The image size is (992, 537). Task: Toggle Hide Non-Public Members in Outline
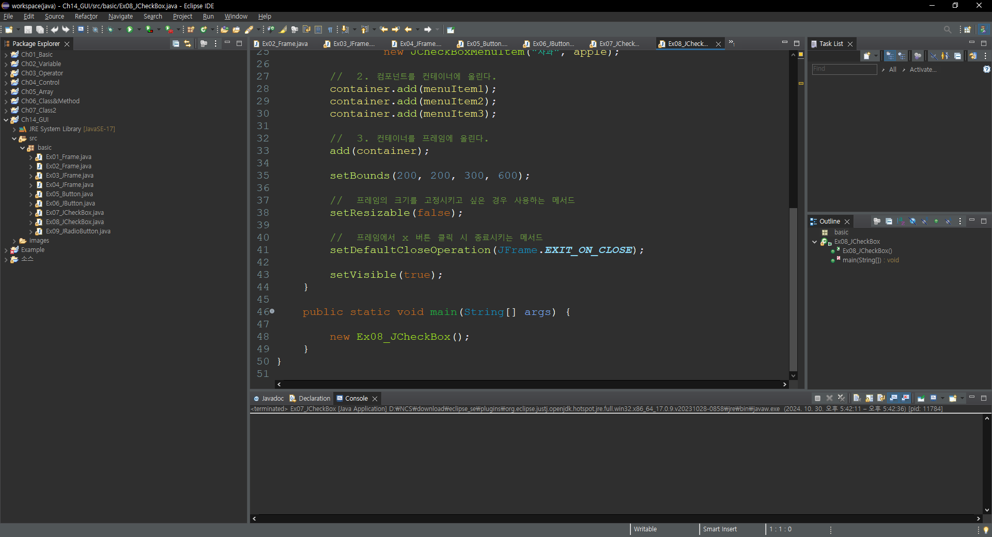pyautogui.click(x=936, y=221)
